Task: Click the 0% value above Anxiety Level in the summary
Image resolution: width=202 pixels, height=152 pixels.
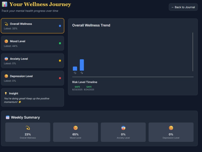Action: [123, 134]
